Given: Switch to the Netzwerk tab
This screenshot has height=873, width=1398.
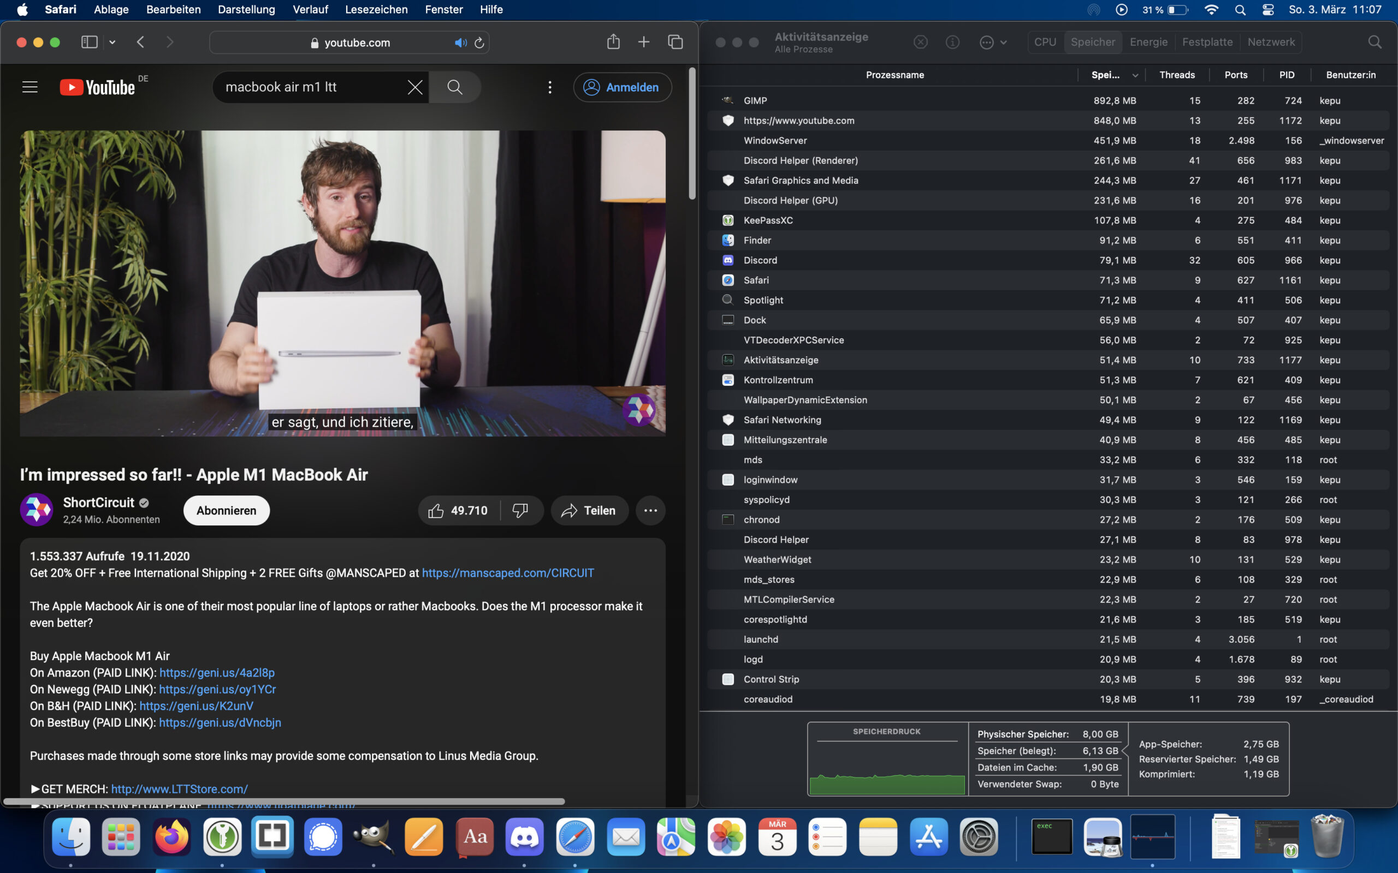Looking at the screenshot, I should coord(1271,42).
